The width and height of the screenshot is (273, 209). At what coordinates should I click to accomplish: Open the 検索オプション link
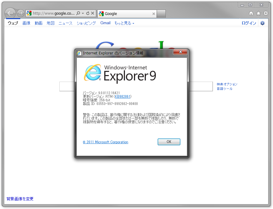click(227, 84)
